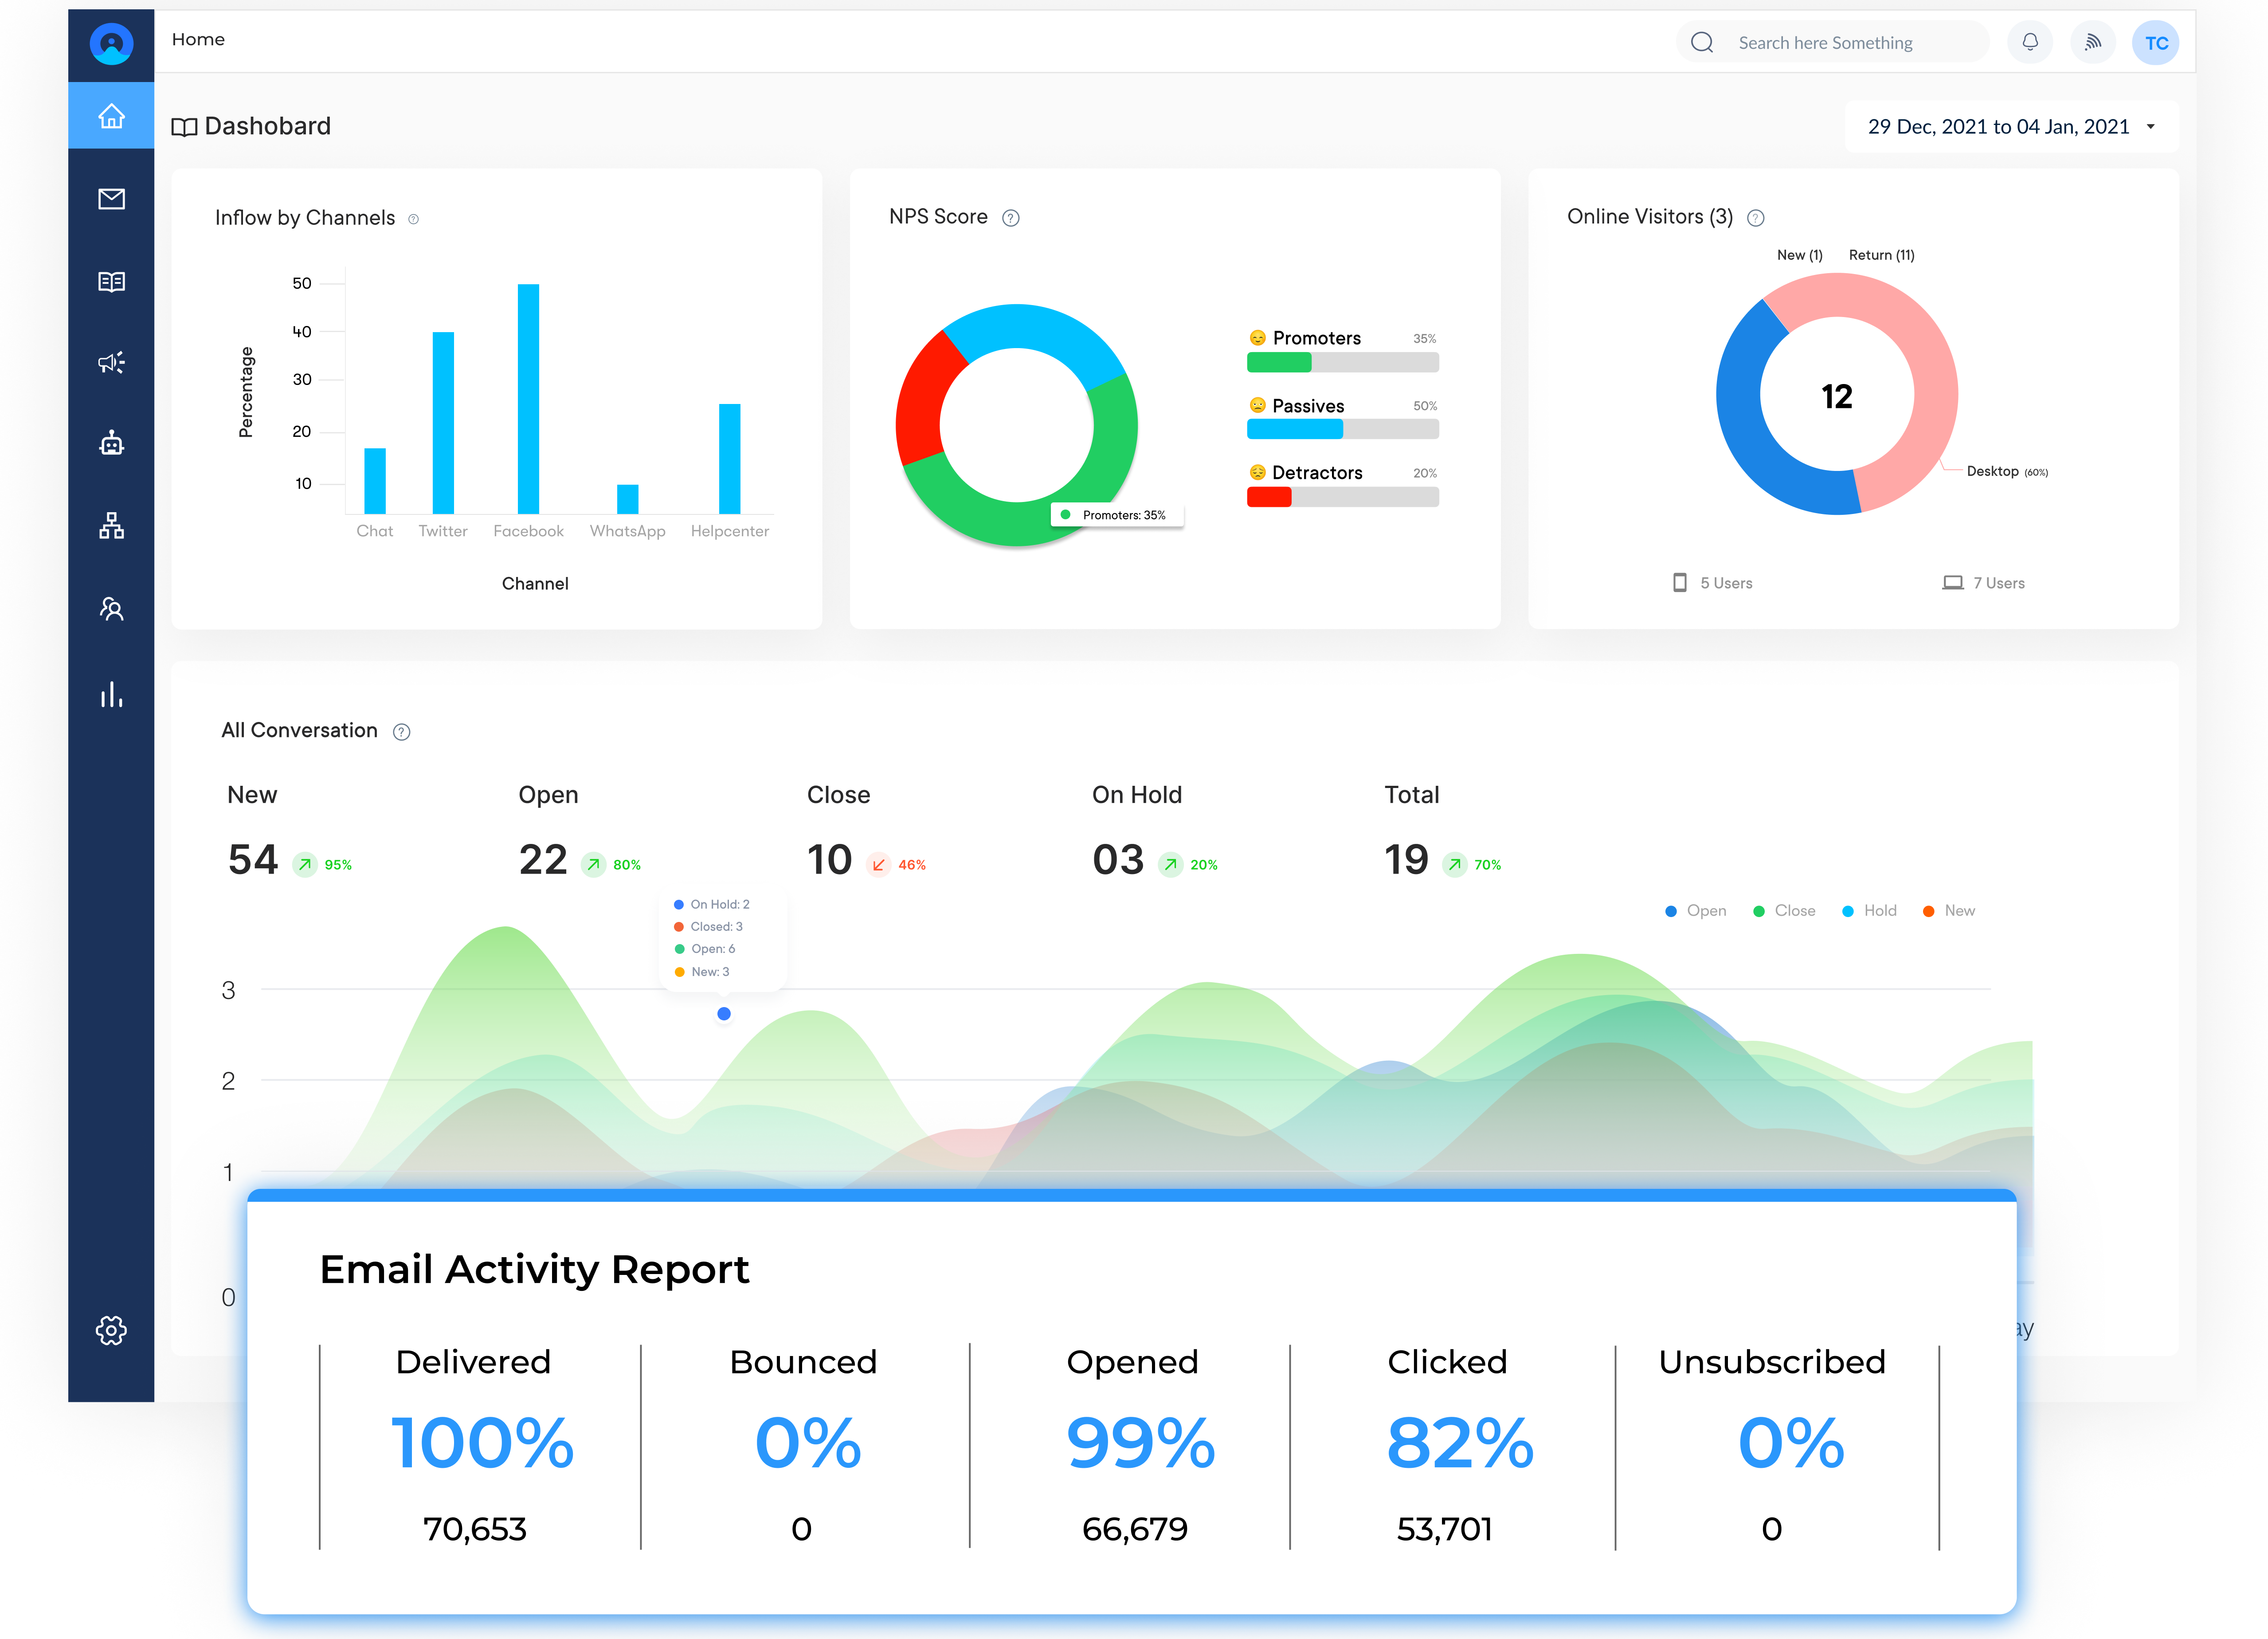The height and width of the screenshot is (1639, 2268).
Task: Click the Passives neutral emoji icon
Action: pyautogui.click(x=1258, y=405)
